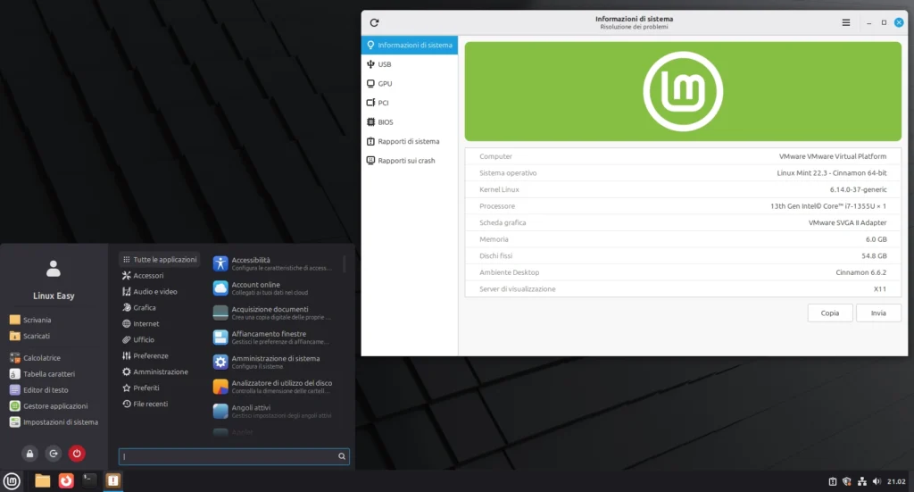Open the network tray icon
The width and height of the screenshot is (914, 492).
pyautogui.click(x=862, y=481)
